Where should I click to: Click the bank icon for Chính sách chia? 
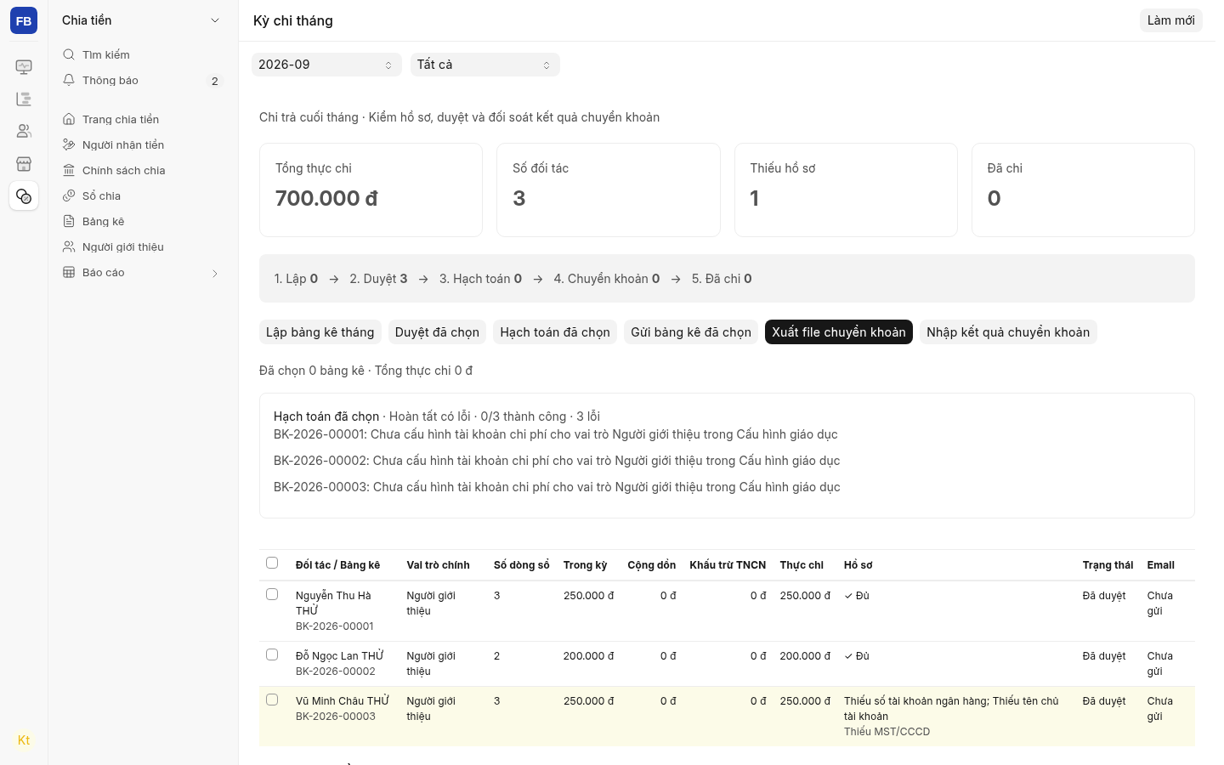(x=69, y=170)
